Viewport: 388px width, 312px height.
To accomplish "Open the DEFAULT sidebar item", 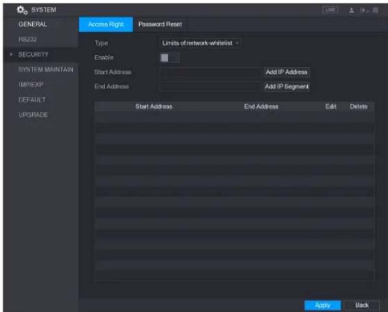I will coord(32,100).
